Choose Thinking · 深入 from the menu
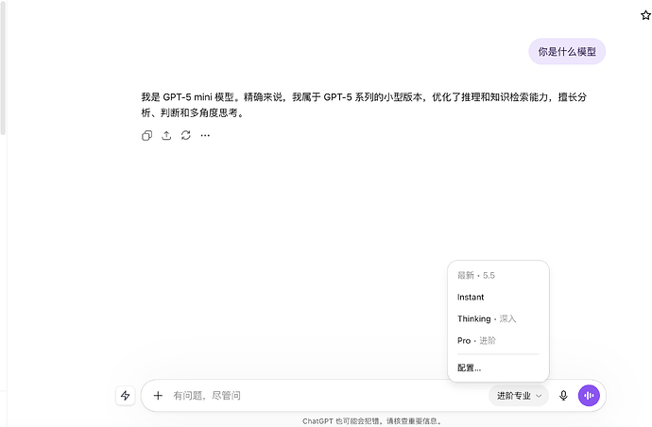The image size is (652, 427). (x=498, y=319)
